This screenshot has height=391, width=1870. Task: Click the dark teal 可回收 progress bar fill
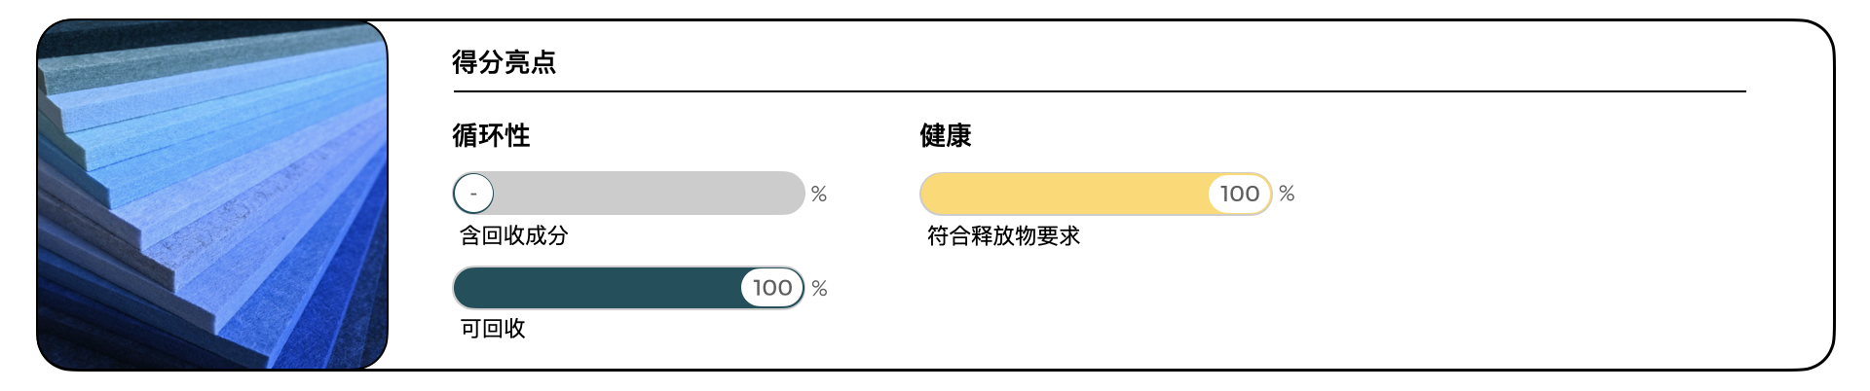coord(596,288)
